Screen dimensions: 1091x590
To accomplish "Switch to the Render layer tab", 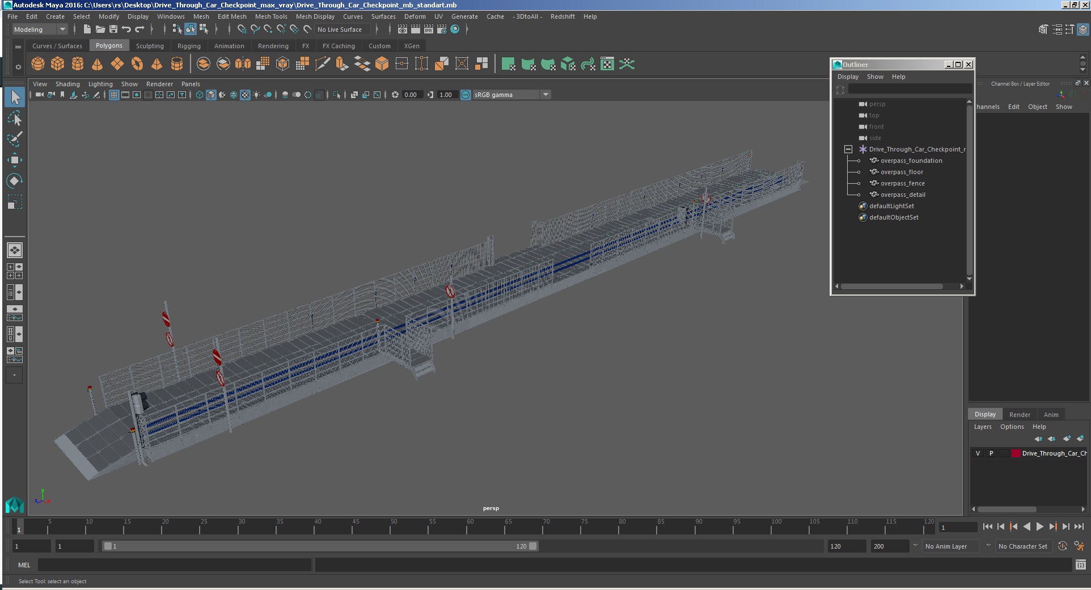I will (x=1020, y=415).
